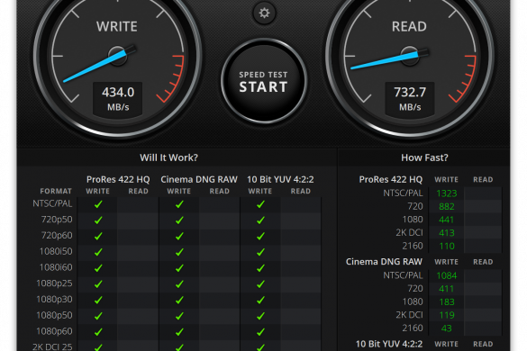527x351 pixels.
Task: Click the 1080i60 format row label
Action: tap(56, 267)
